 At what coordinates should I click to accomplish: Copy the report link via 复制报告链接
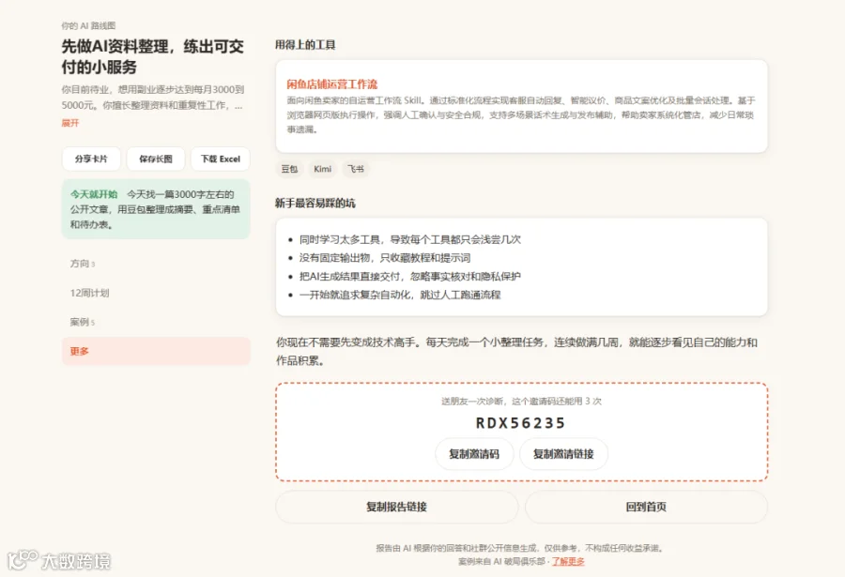click(396, 507)
